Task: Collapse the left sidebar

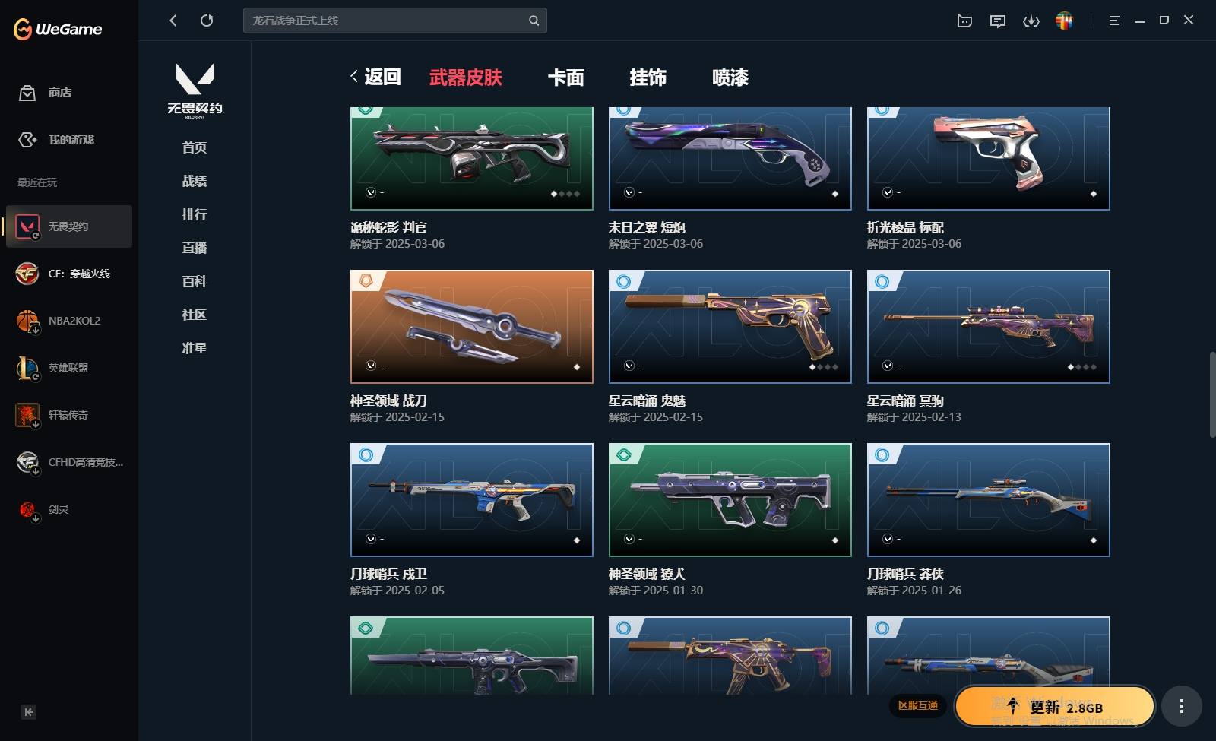Action: point(29,712)
